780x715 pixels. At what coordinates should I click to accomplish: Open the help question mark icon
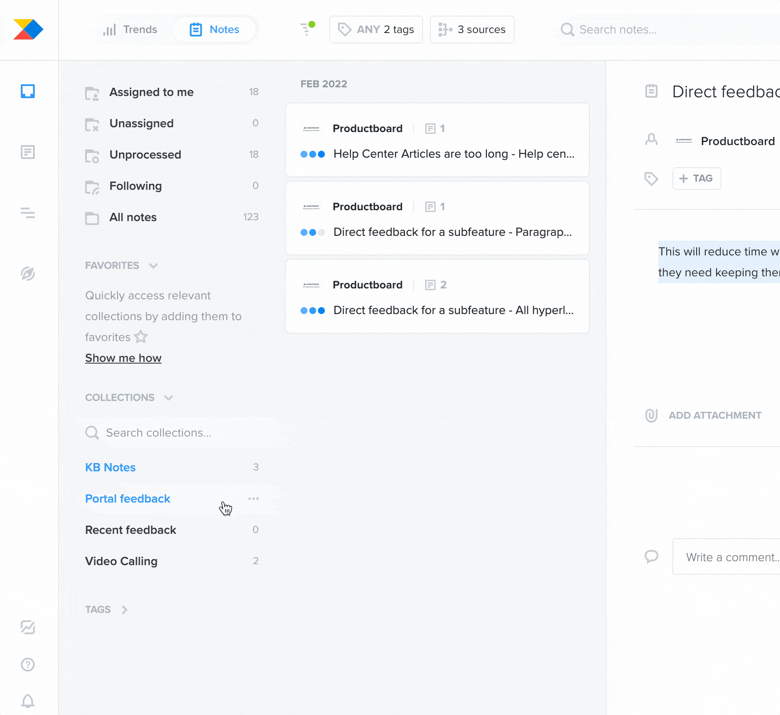click(x=28, y=665)
